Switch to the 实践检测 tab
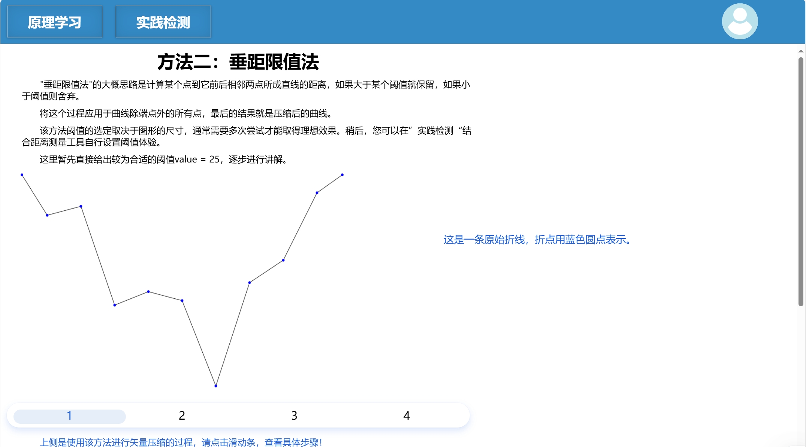This screenshot has height=447, width=806. (163, 22)
